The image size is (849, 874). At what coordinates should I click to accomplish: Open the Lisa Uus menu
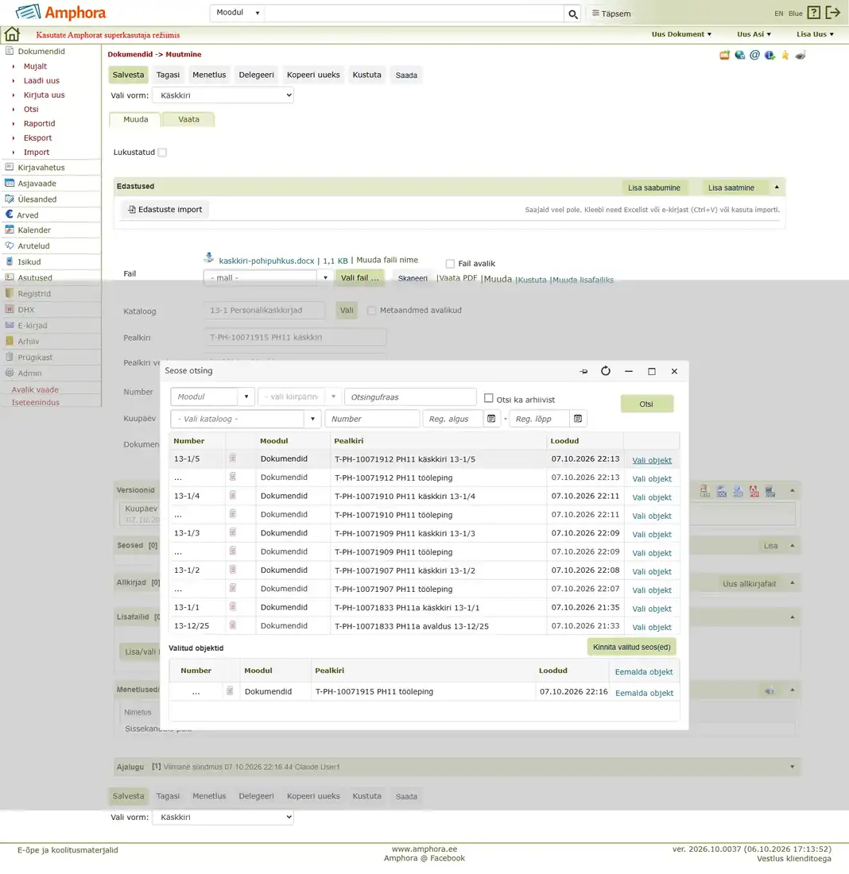(815, 34)
